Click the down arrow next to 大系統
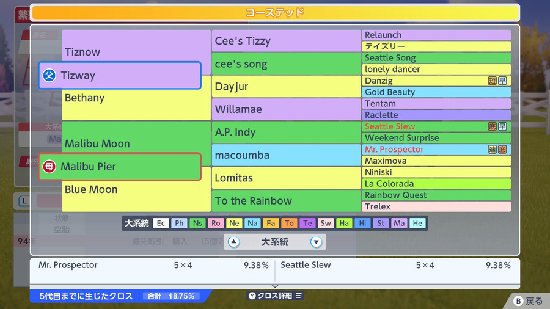The height and width of the screenshot is (309, 550). pos(316,242)
